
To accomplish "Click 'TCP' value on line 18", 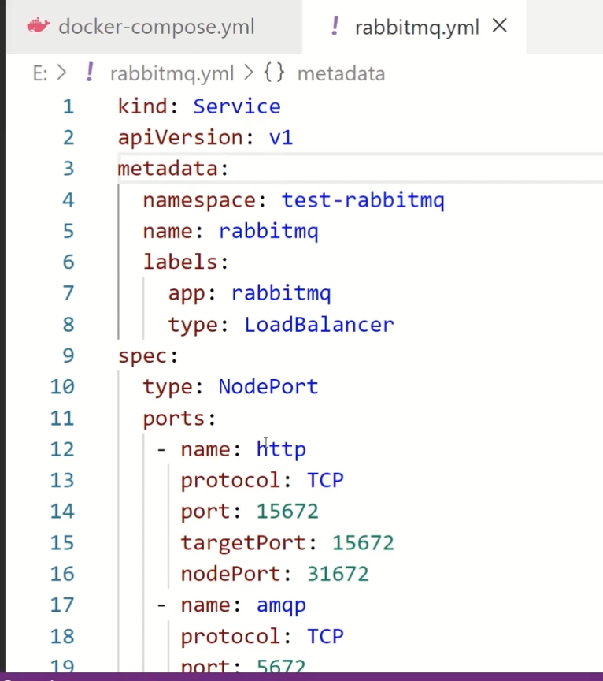I will coord(325,637).
